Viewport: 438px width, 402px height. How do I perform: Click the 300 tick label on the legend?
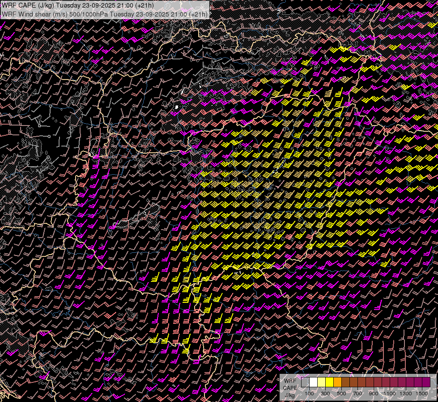(325, 394)
